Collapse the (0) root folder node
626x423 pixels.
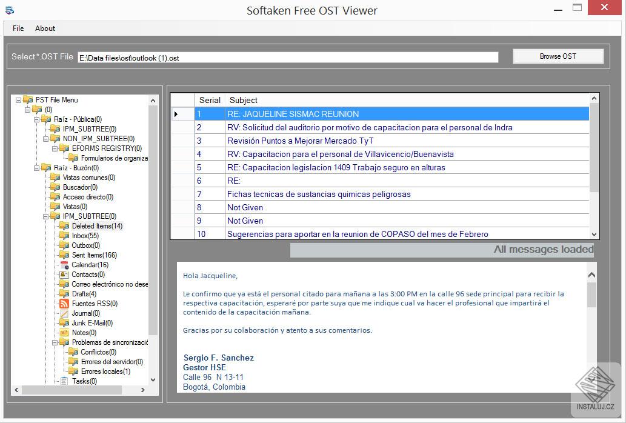(27, 109)
